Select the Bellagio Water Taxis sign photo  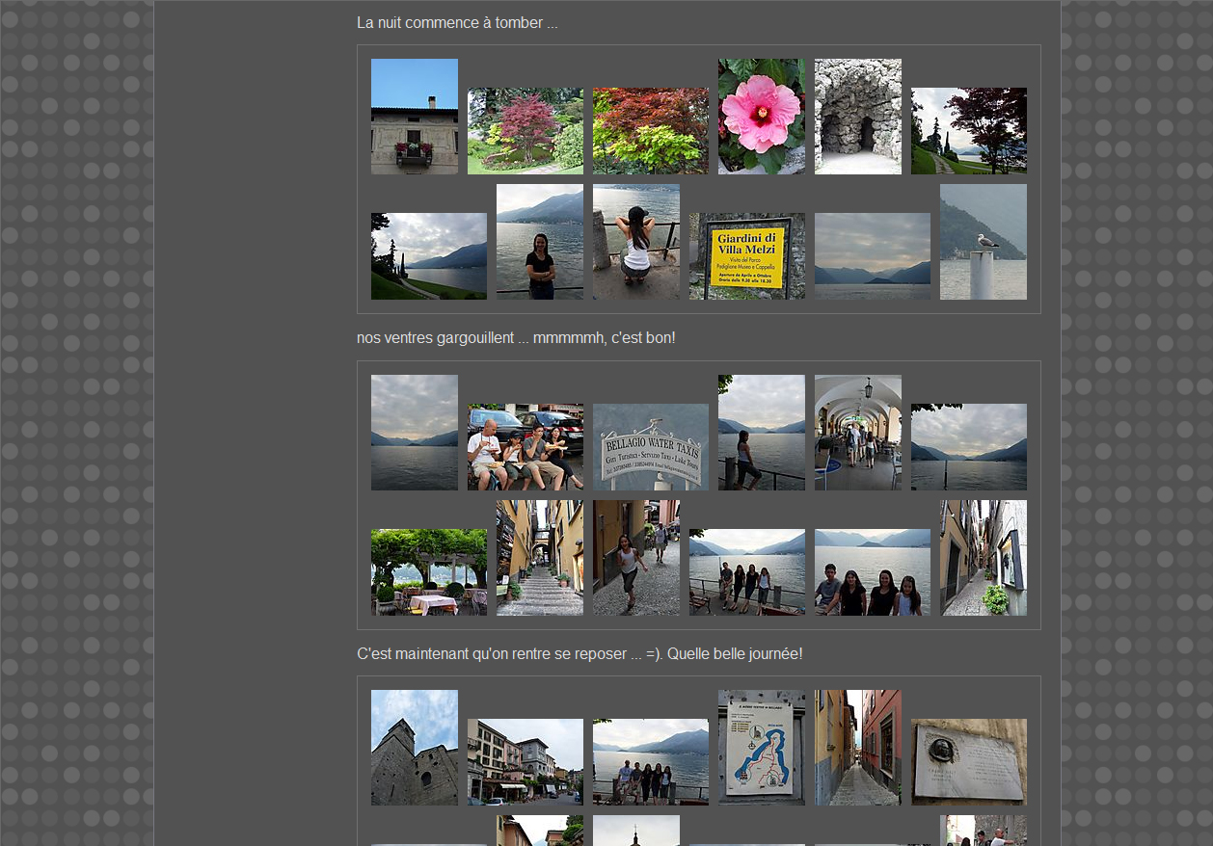(x=650, y=447)
